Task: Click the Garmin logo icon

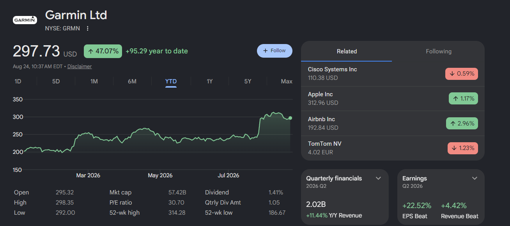Action: click(25, 20)
